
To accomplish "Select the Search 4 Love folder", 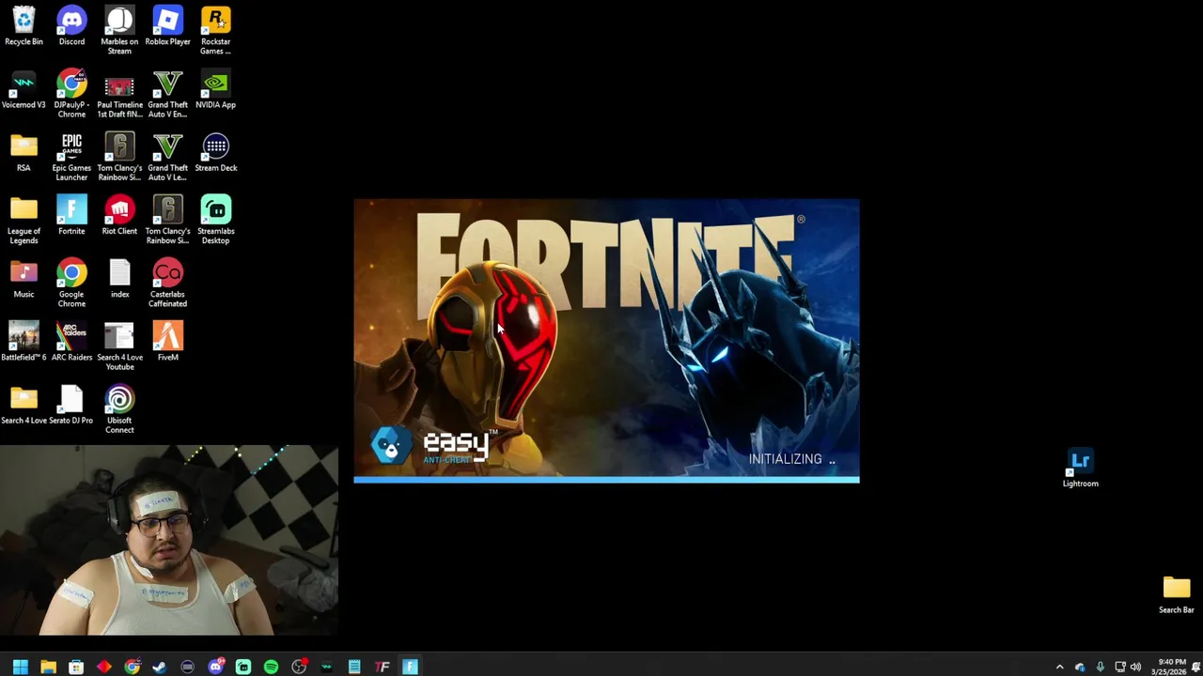I will point(23,404).
